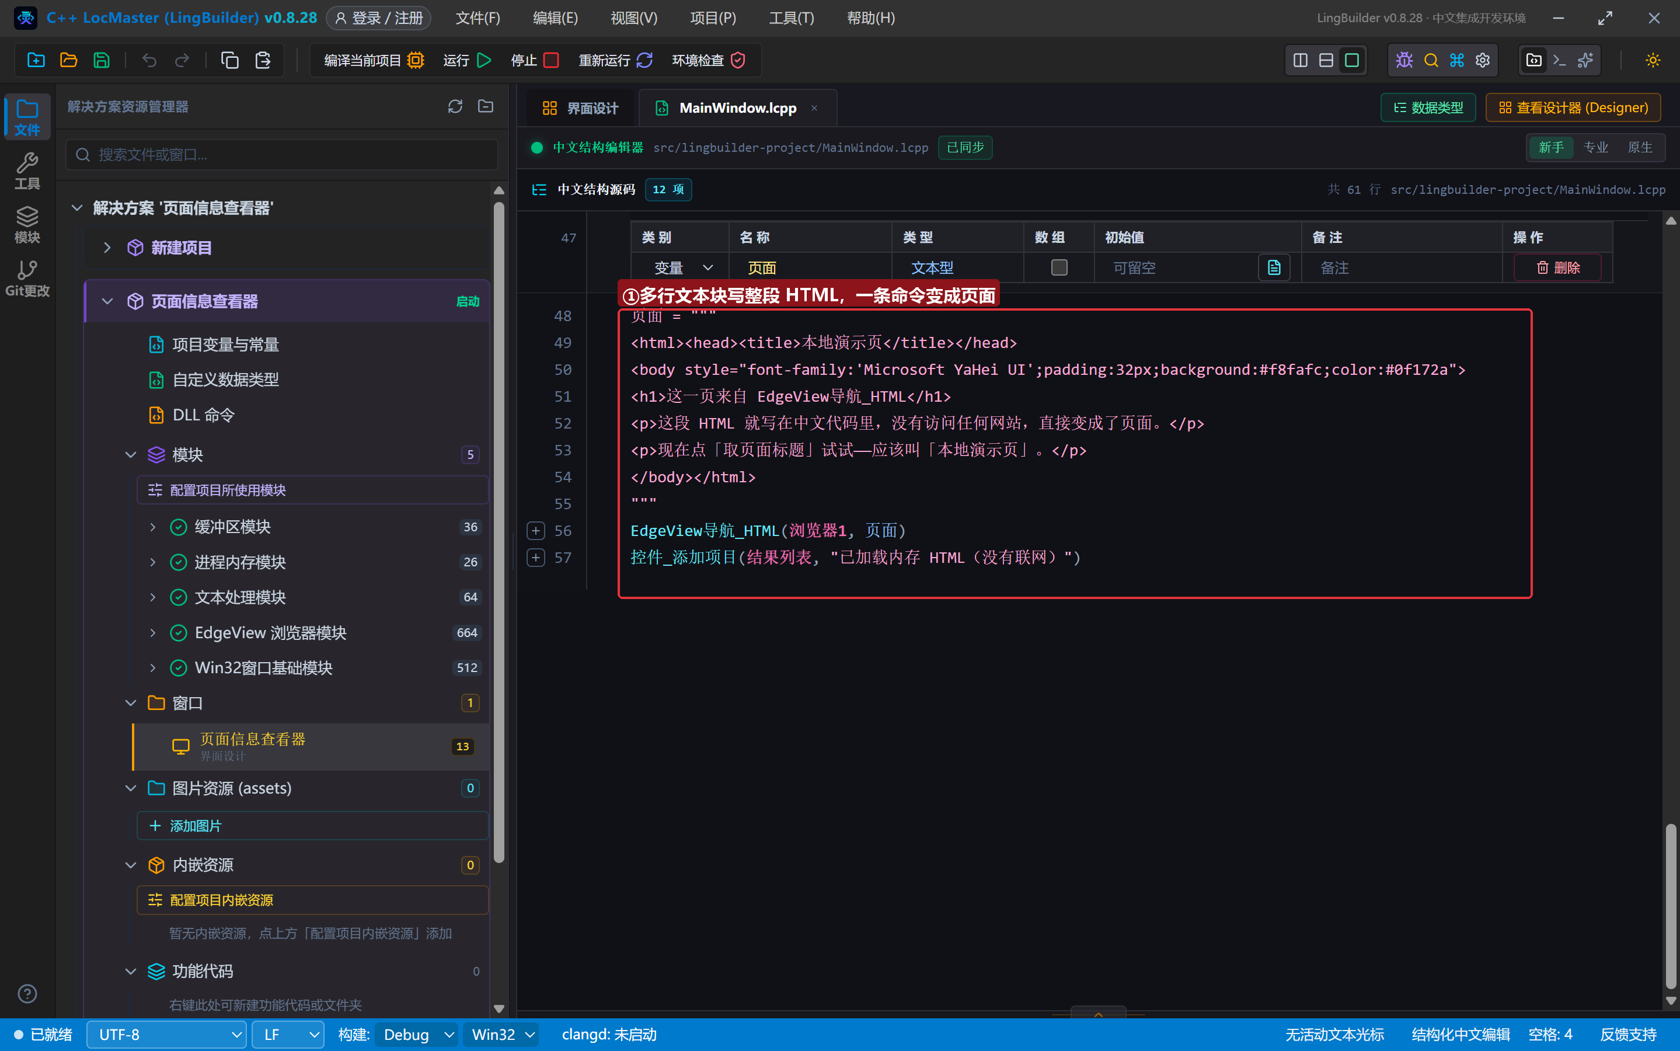Toggle light theme sun icon
The height and width of the screenshot is (1051, 1680).
coord(1653,60)
